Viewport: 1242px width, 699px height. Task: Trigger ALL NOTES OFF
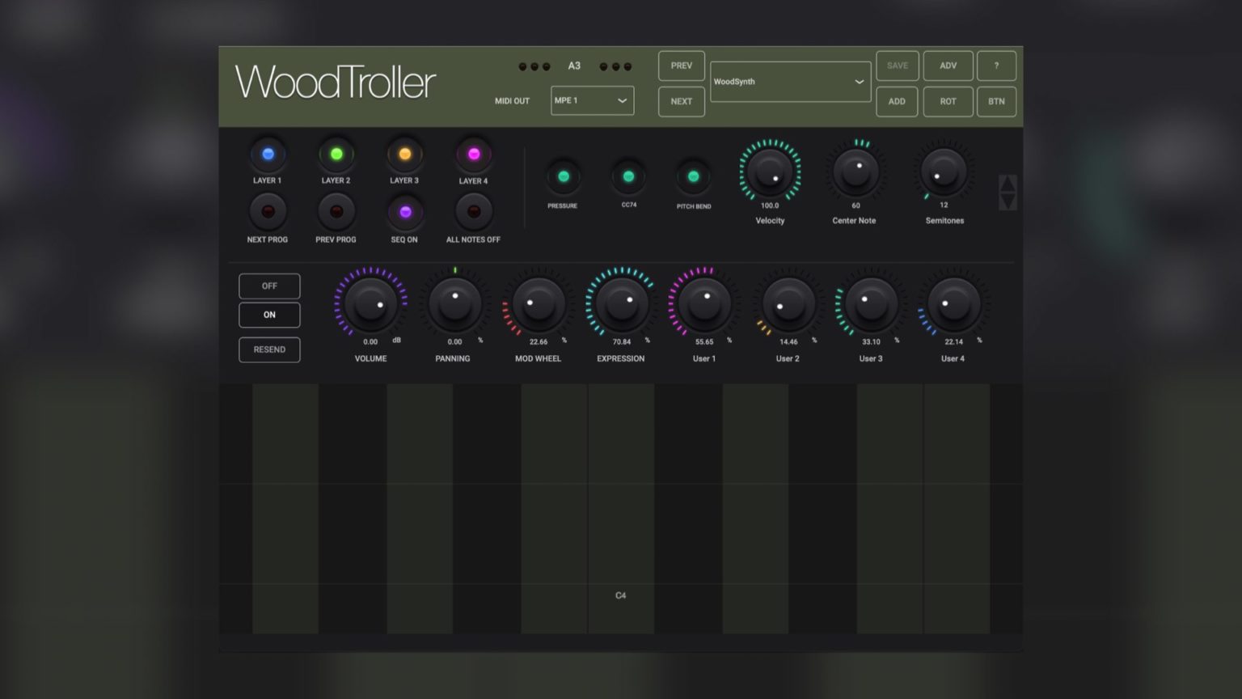click(x=473, y=212)
